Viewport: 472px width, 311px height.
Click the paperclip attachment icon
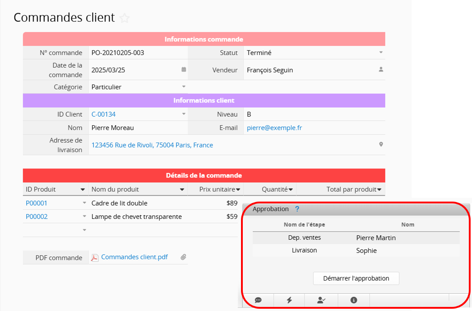tap(183, 257)
